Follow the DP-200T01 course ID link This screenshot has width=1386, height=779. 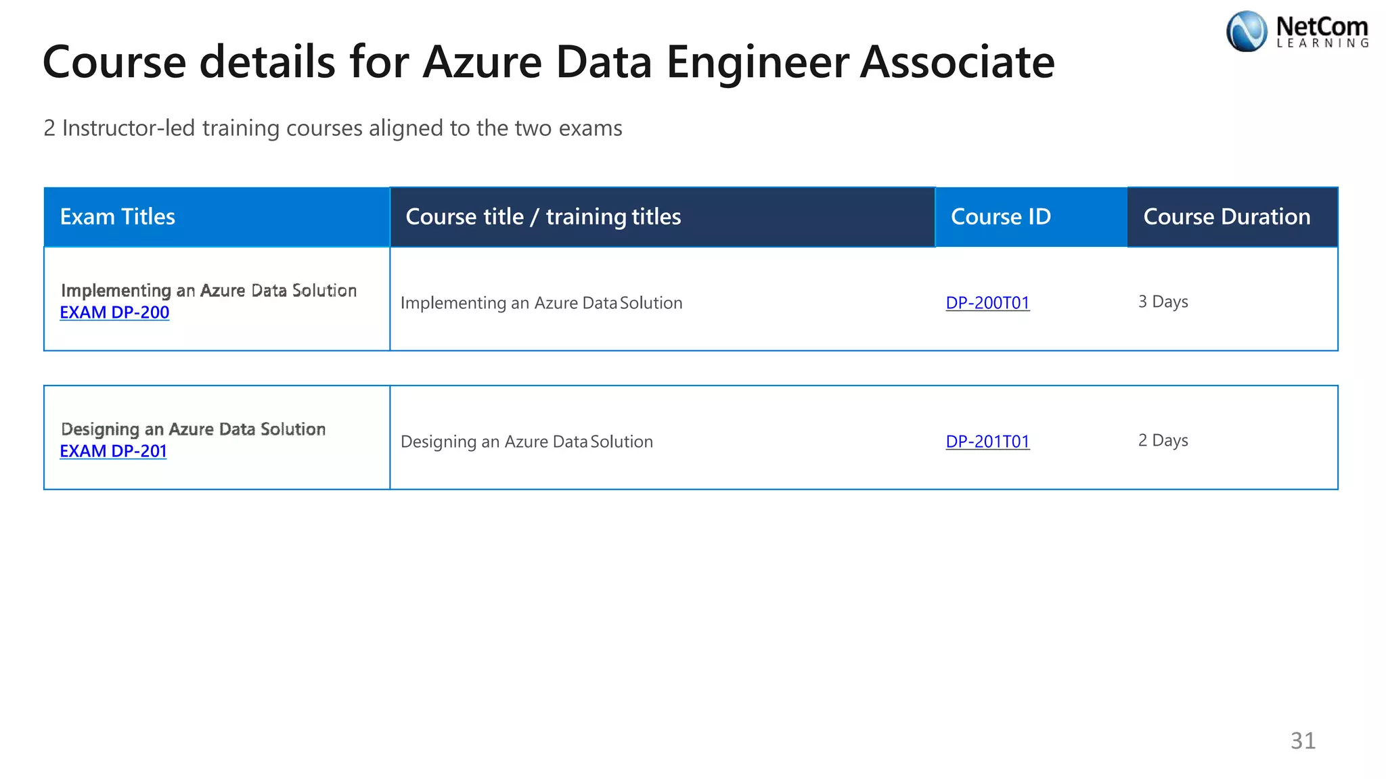click(x=987, y=302)
